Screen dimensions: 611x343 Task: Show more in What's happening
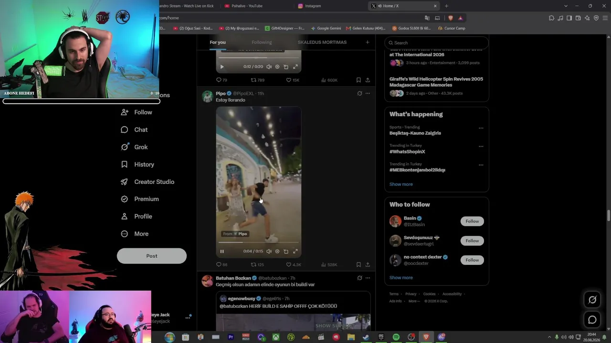point(401,184)
